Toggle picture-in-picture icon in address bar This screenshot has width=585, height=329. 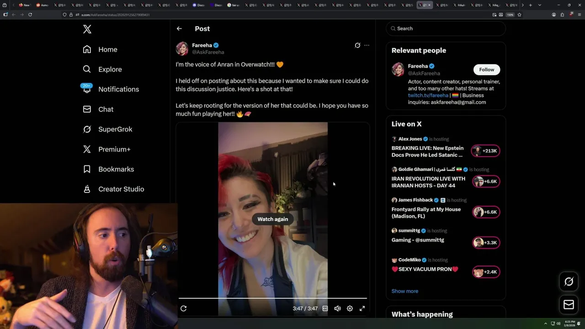click(x=494, y=15)
